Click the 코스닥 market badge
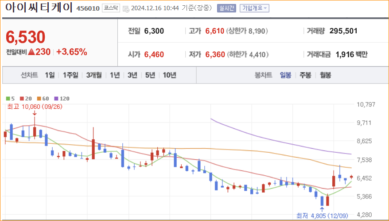Viewport: 389px width, 221px height. coord(111,8)
